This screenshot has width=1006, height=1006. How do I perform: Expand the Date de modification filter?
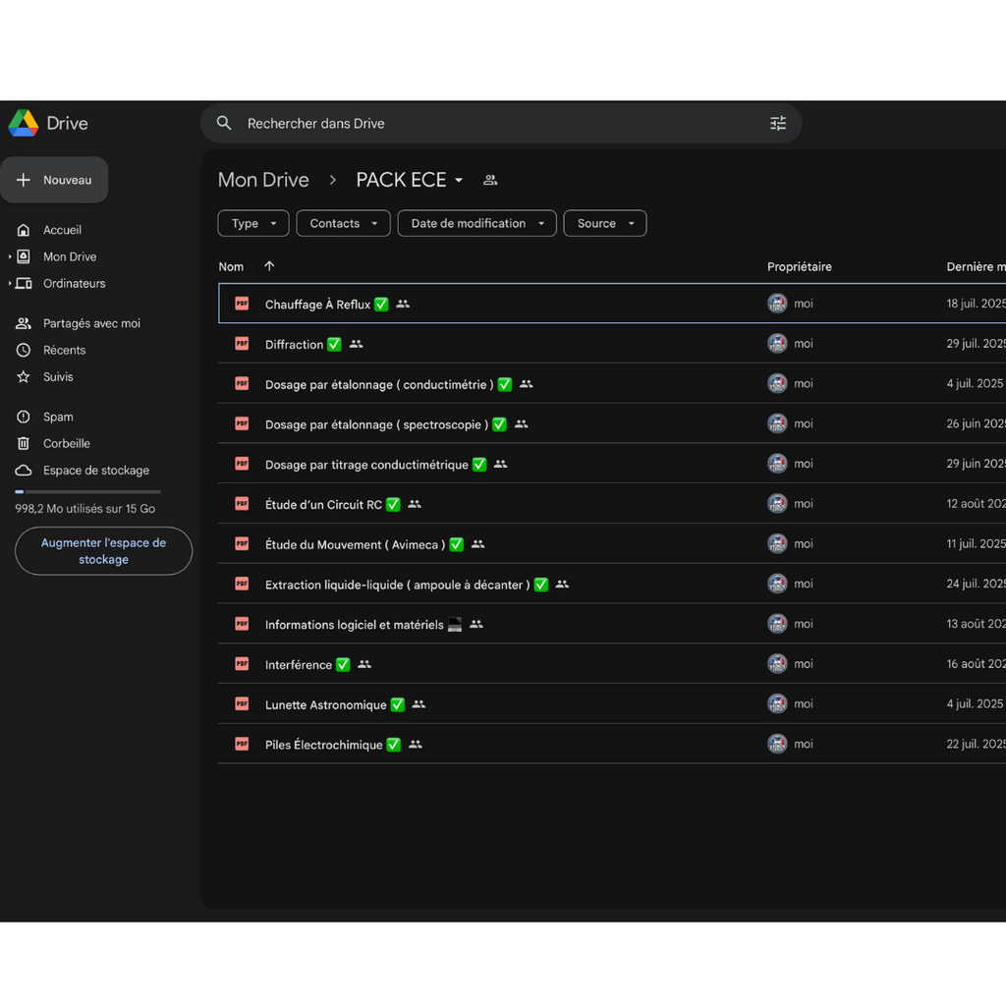476,223
